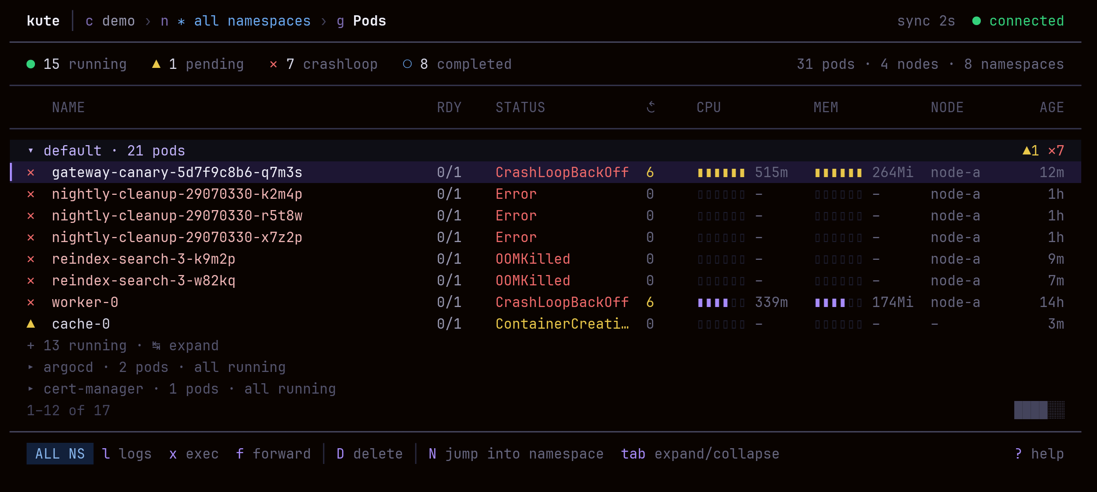Click the error cross beside gateway-canary pod
Viewport: 1097px width, 492px height.
point(31,173)
